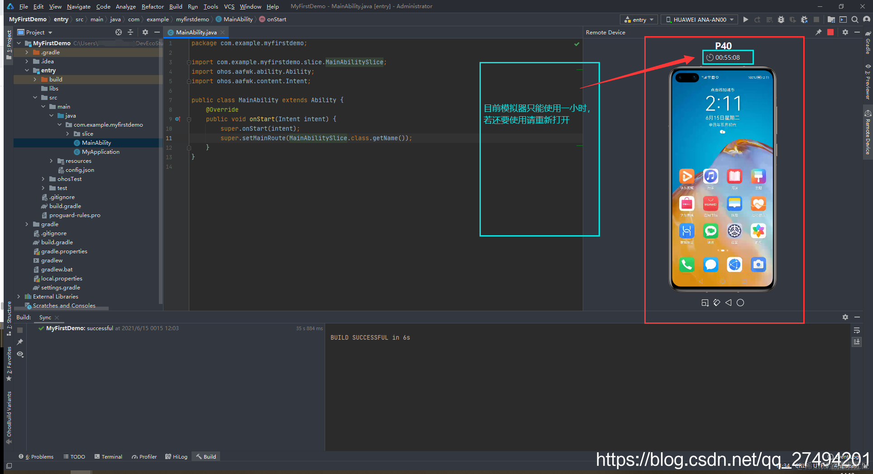
Task: Open Remote Device panel settings gear
Action: [x=845, y=32]
